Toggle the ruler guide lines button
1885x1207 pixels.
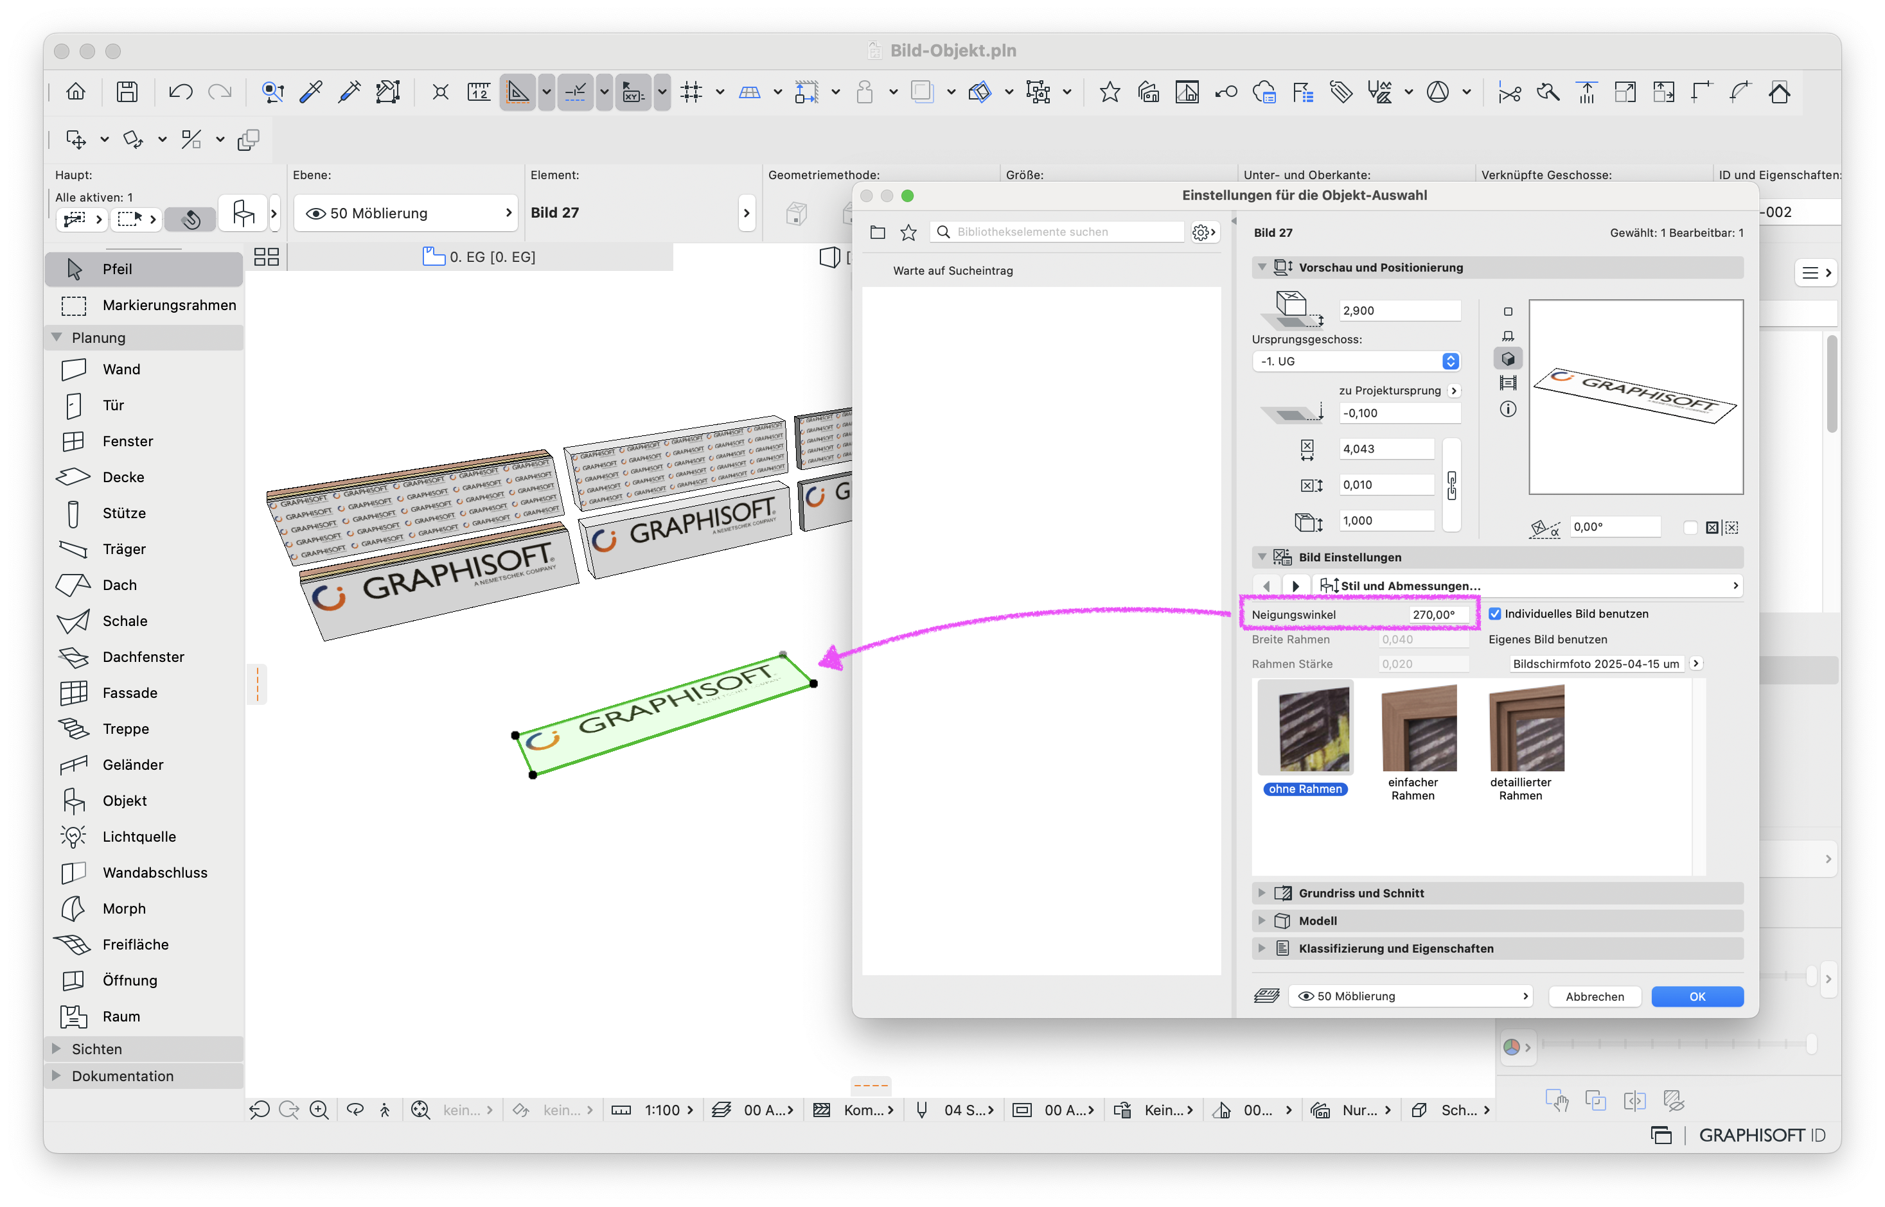tap(518, 92)
